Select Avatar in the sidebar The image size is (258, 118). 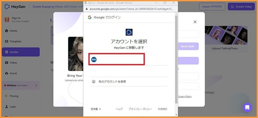click(x=21, y=52)
